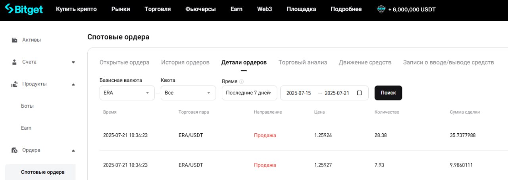
Task: Click Продажа in the 28.38 quantity row
Action: (x=265, y=135)
